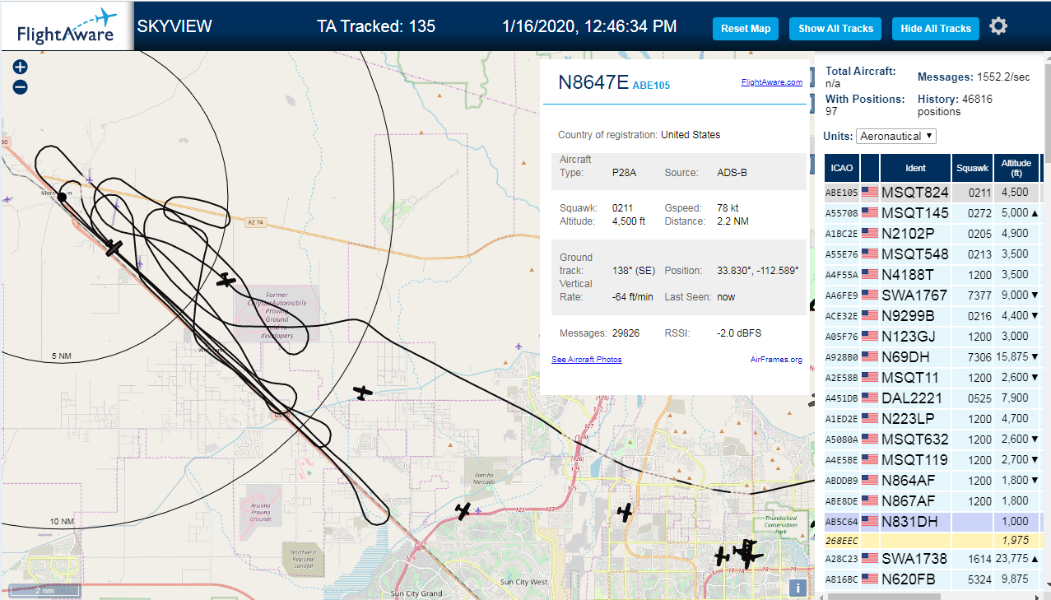1051x600 pixels.
Task: Select MSQT119 aircraft row
Action: pyautogui.click(x=932, y=460)
